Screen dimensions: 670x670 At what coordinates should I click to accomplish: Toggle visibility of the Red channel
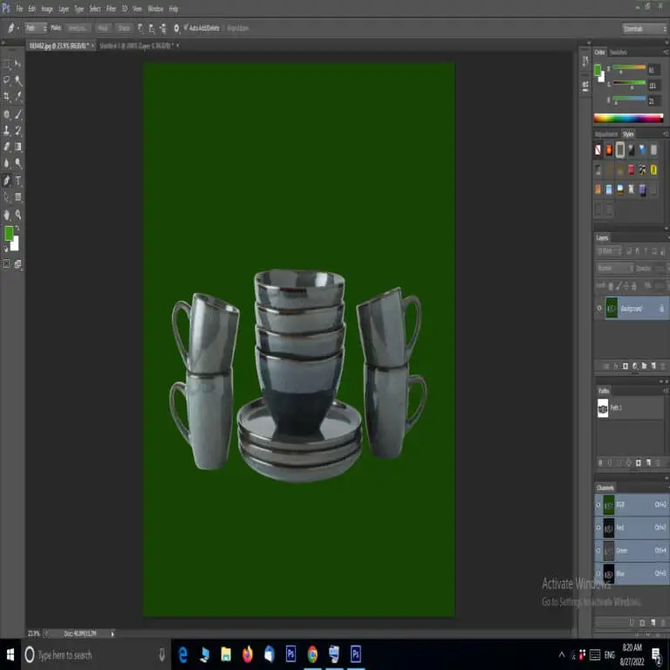[x=598, y=528]
